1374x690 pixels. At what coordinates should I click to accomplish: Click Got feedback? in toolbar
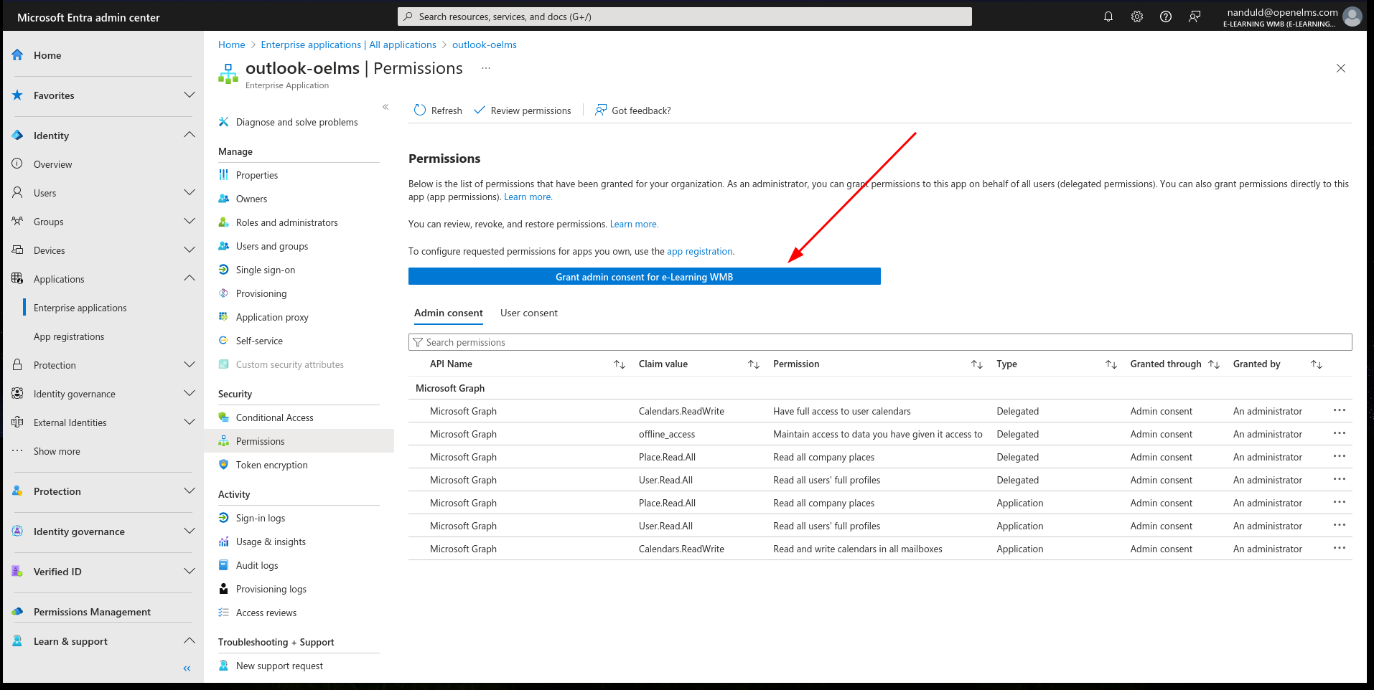[633, 110]
